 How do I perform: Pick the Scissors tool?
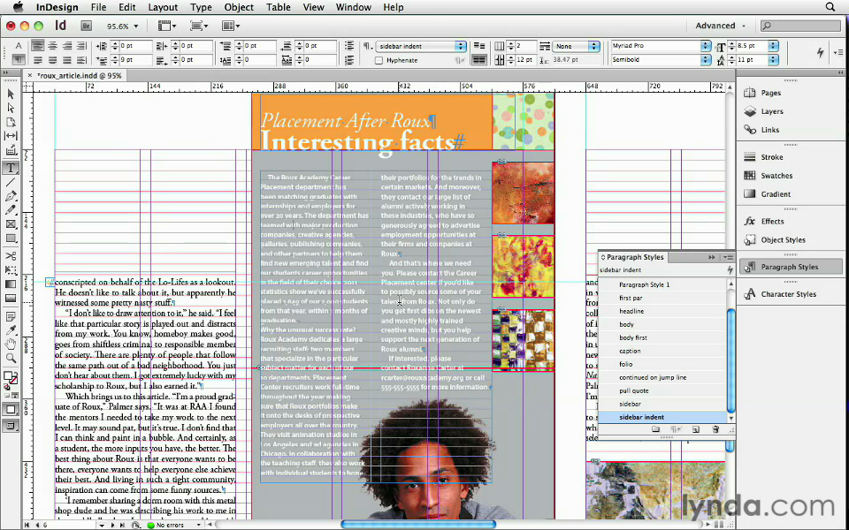click(11, 256)
